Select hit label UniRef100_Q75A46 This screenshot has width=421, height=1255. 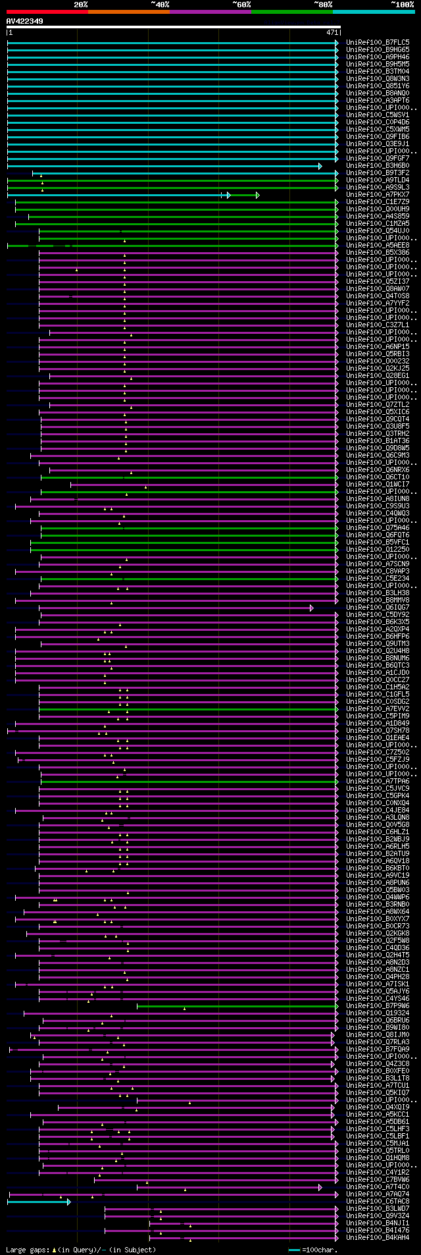tap(378, 528)
